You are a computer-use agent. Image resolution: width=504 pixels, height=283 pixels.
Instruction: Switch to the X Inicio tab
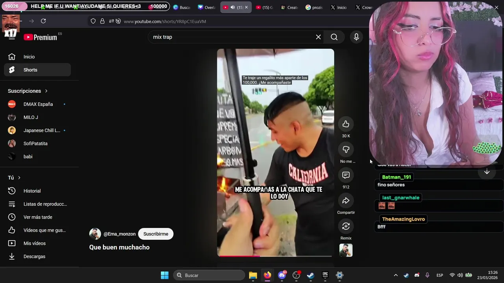(x=339, y=7)
